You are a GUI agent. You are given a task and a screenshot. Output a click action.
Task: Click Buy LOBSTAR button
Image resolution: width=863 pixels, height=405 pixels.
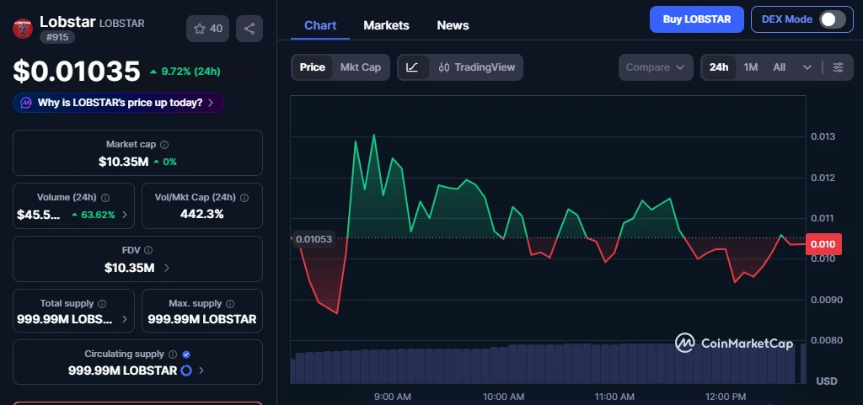[696, 19]
